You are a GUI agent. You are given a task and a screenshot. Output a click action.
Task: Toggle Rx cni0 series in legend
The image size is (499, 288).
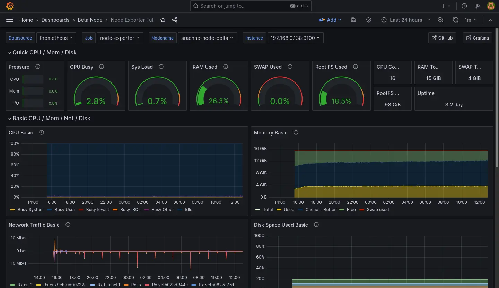click(25, 285)
